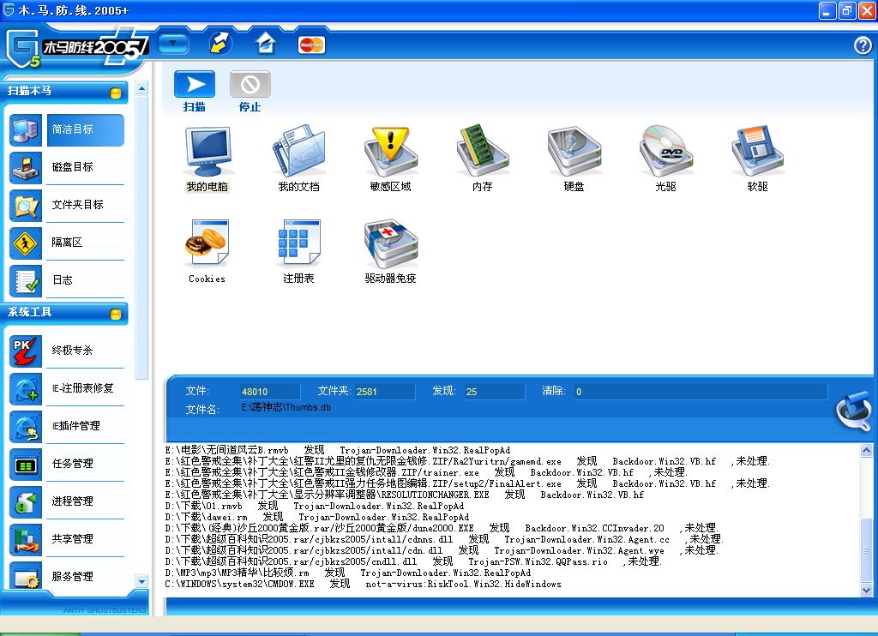This screenshot has width=878, height=636.
Task: Select result row with FinalAlert.exe
Action: pos(467,483)
